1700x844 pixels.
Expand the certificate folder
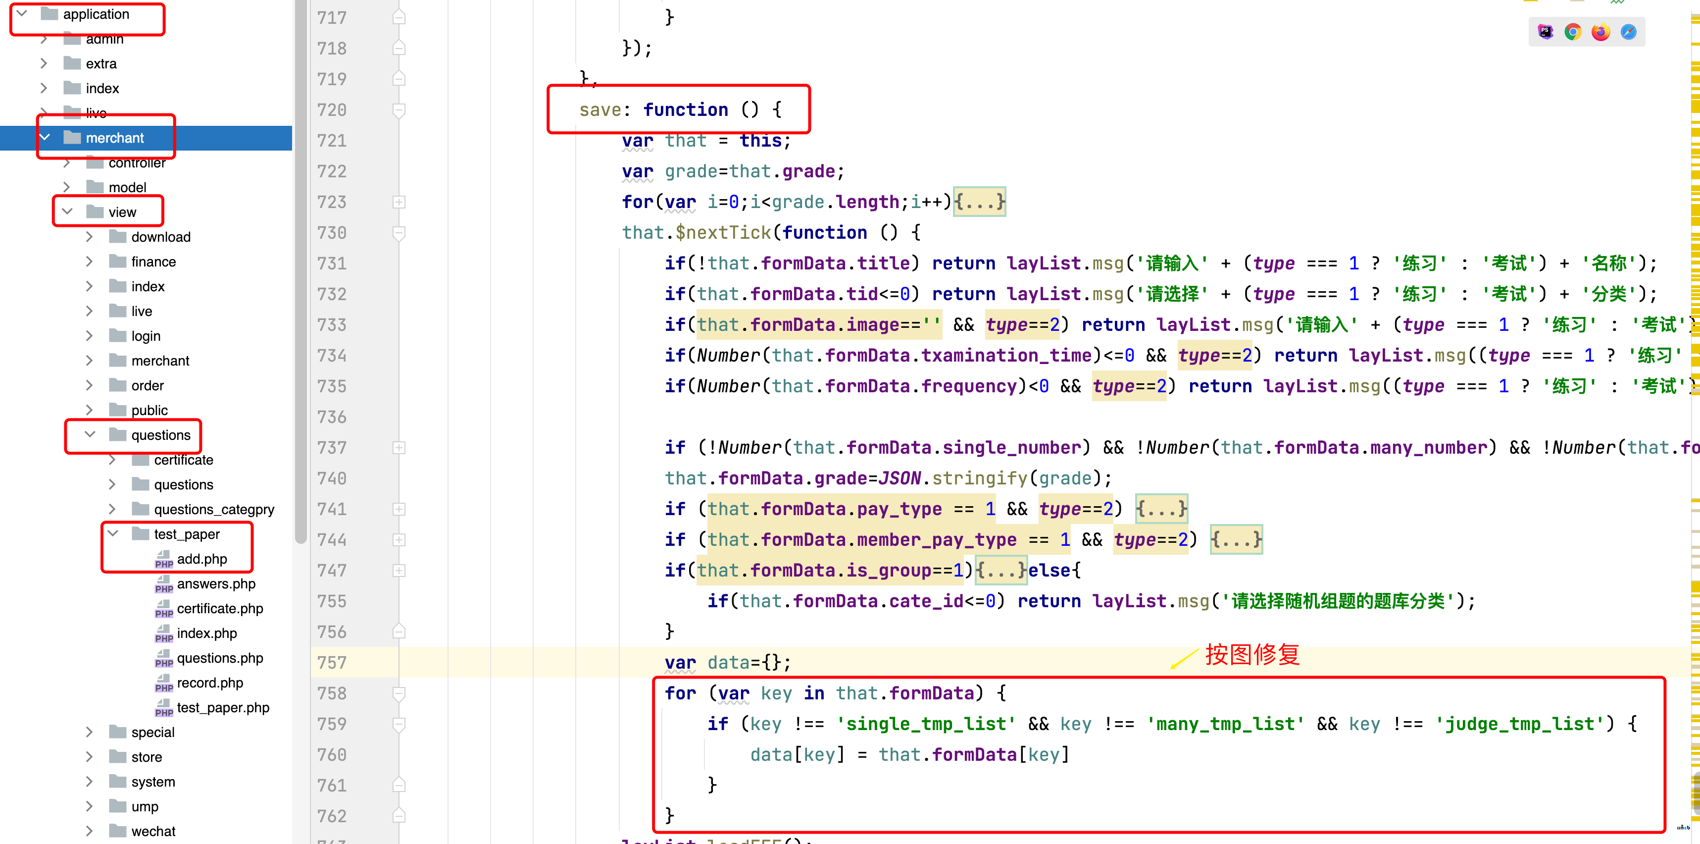click(113, 460)
